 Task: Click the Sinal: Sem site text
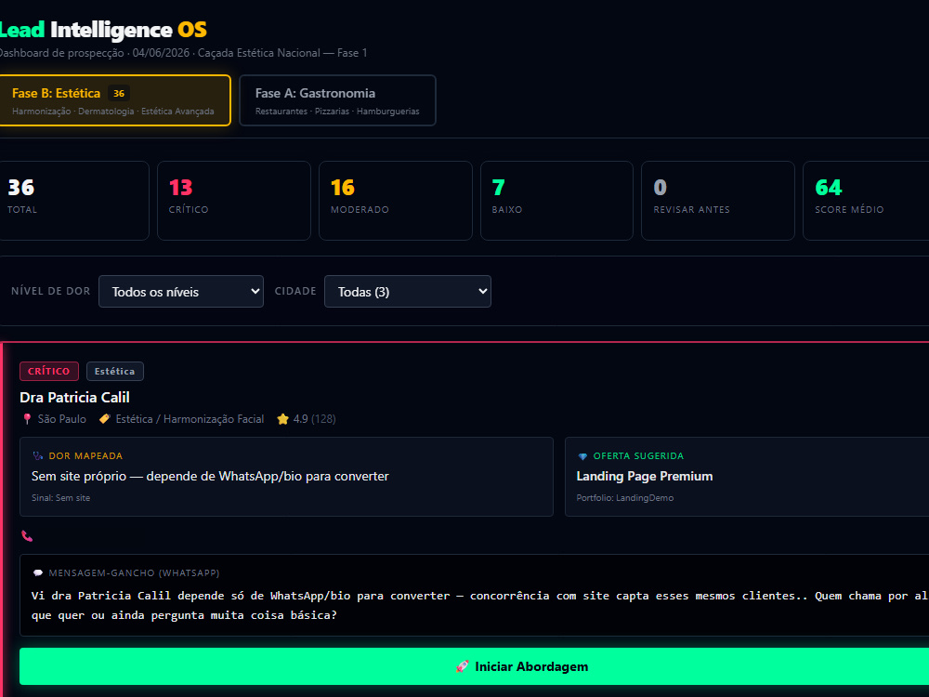coord(61,498)
